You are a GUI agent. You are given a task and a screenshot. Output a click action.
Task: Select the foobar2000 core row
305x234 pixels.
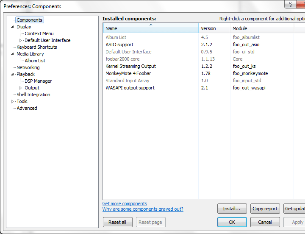pyautogui.click(x=204, y=59)
